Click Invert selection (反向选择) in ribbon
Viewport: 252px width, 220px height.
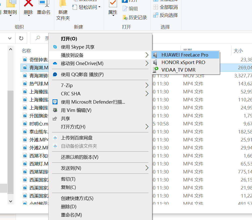click(x=165, y=15)
